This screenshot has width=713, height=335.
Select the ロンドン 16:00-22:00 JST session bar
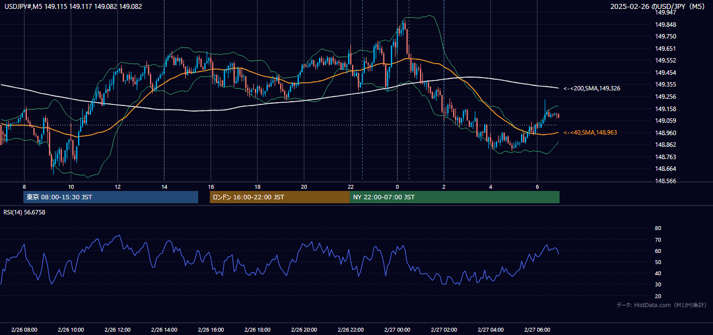(280, 197)
